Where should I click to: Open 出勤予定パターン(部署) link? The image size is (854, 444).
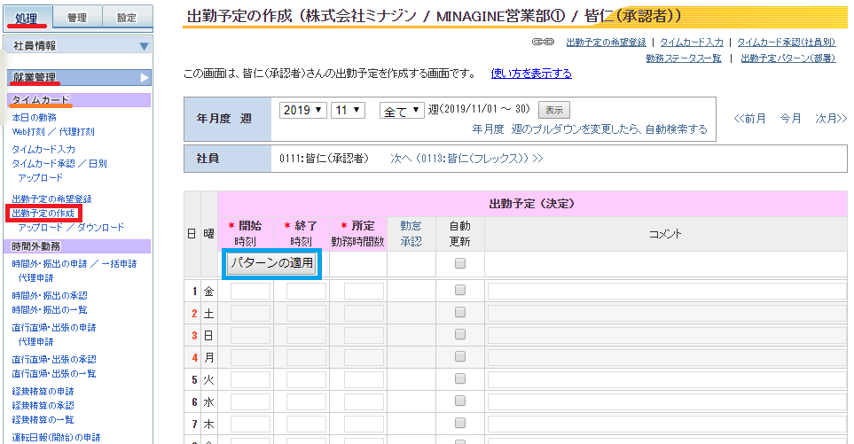point(788,58)
